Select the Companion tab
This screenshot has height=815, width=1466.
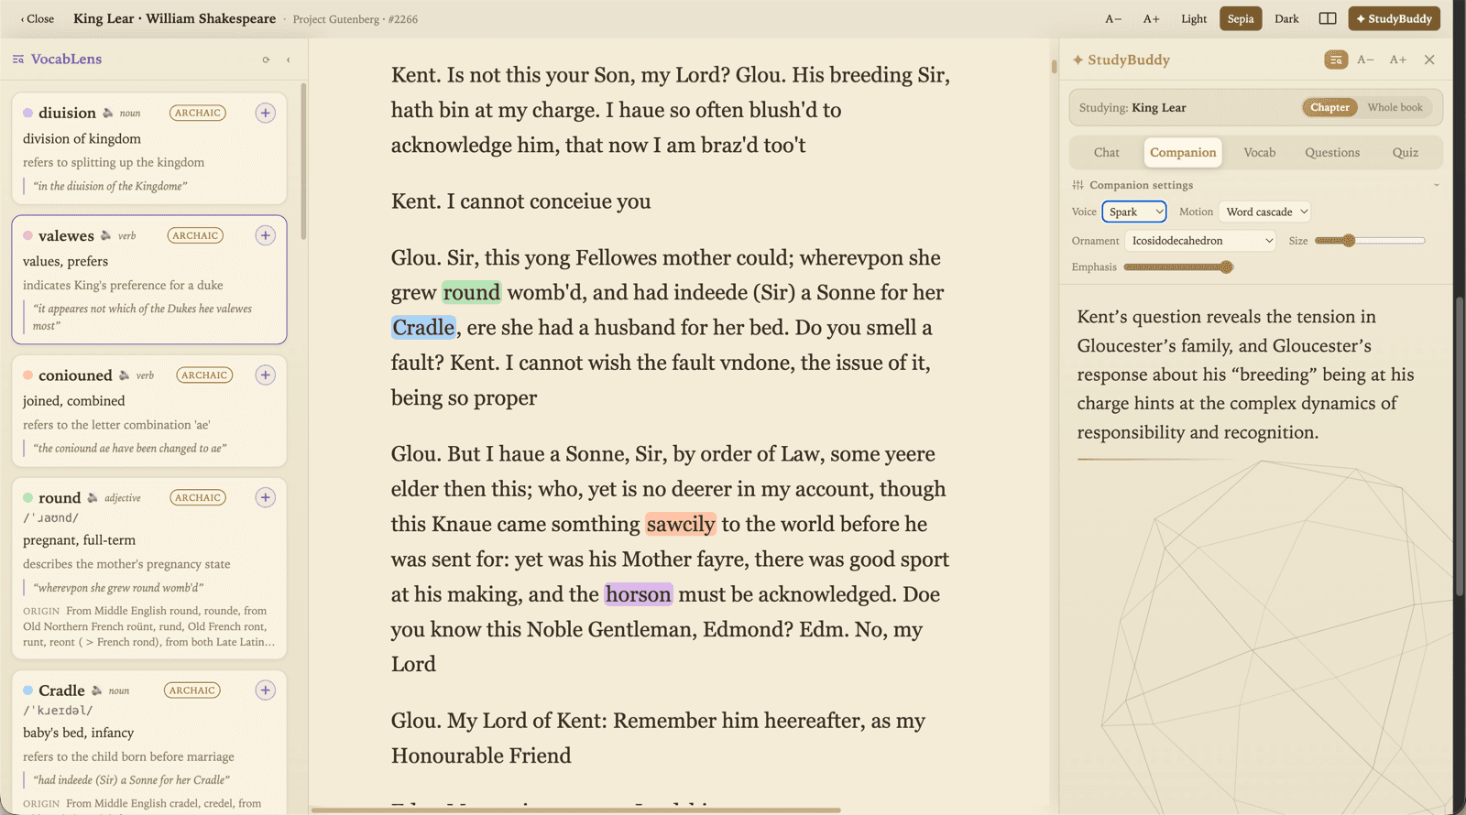point(1183,152)
